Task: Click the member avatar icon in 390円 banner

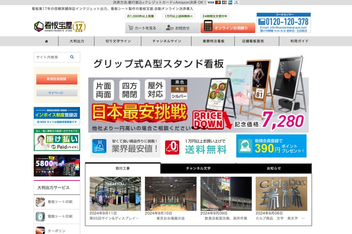Action: pos(245,146)
